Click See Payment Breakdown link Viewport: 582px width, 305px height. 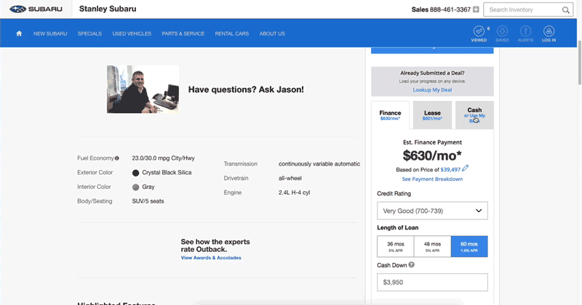tap(432, 179)
